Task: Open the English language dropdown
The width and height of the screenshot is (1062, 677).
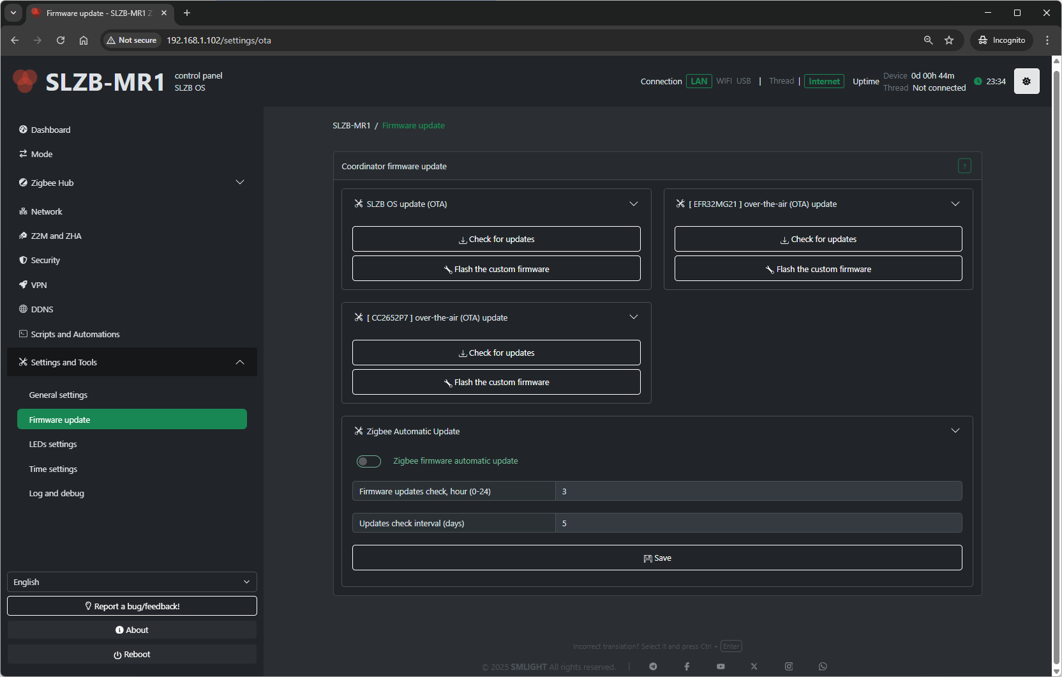Action: tap(131, 582)
